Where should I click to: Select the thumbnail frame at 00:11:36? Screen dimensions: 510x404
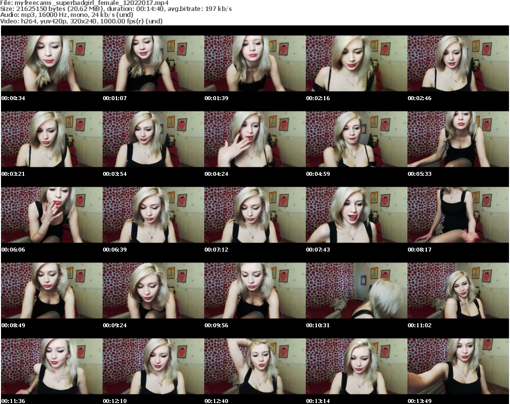[x=52, y=366]
